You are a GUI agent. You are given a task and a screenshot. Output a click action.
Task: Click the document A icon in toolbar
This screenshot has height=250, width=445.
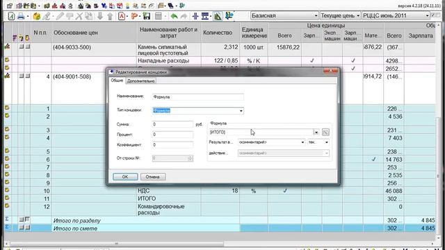[x=11, y=16]
